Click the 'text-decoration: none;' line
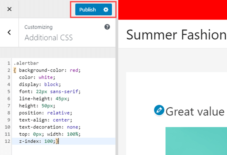227x155 pixels. pyautogui.click(x=50, y=127)
